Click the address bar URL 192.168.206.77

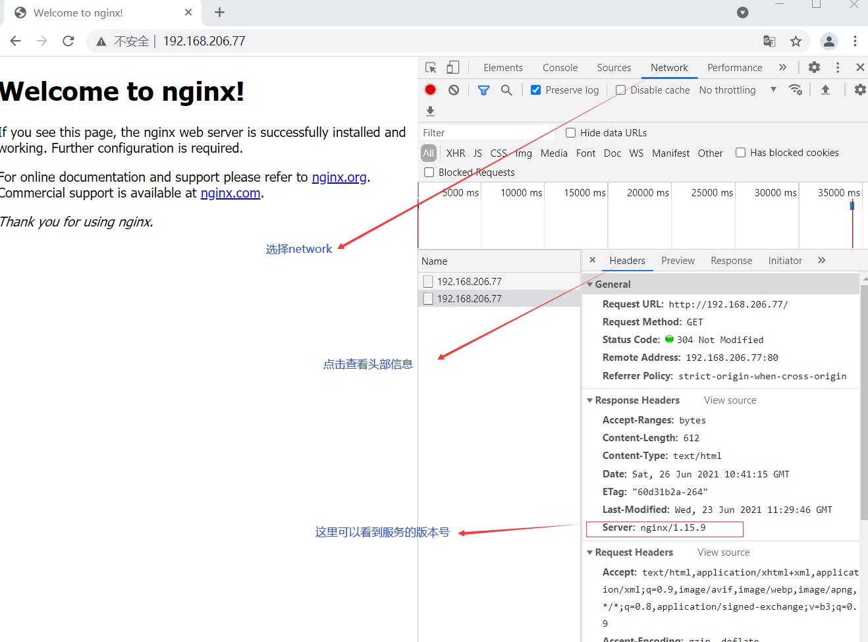204,41
